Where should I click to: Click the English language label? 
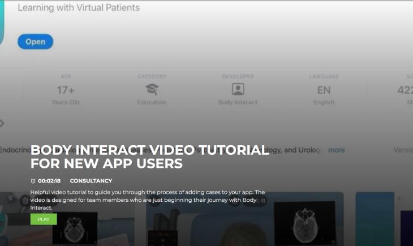pyautogui.click(x=324, y=102)
